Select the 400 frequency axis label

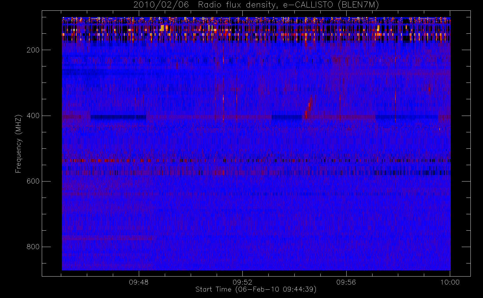pos(33,116)
